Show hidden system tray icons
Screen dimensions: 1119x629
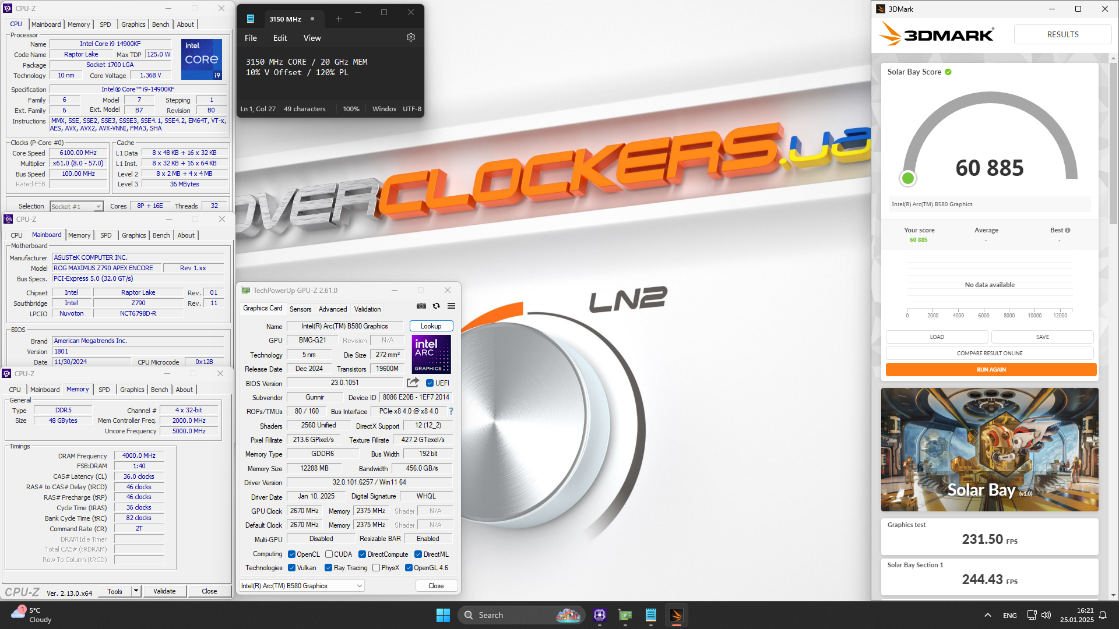[x=987, y=615]
